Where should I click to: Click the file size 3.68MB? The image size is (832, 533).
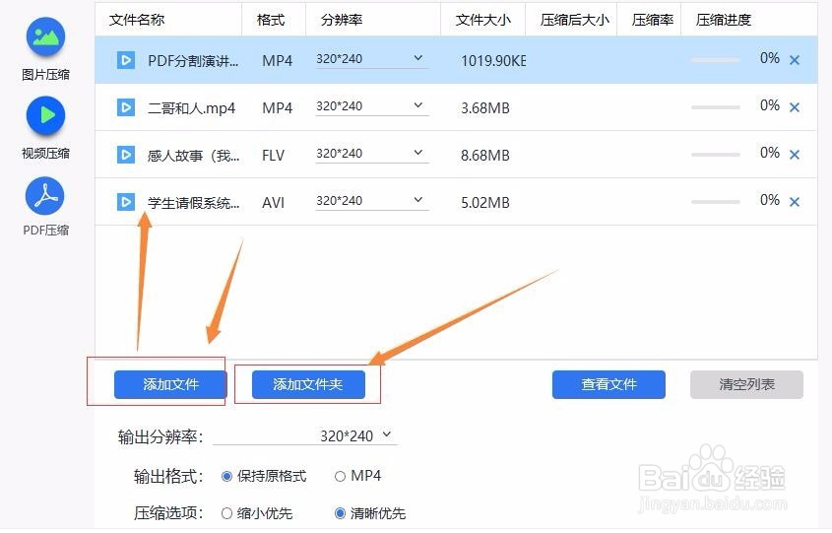pos(485,107)
